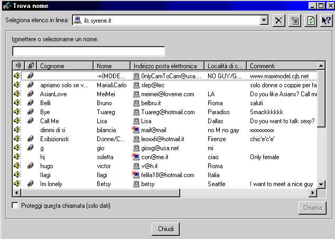Click speaker icon in AsianLove row
This screenshot has width=335, height=239.
[17, 94]
